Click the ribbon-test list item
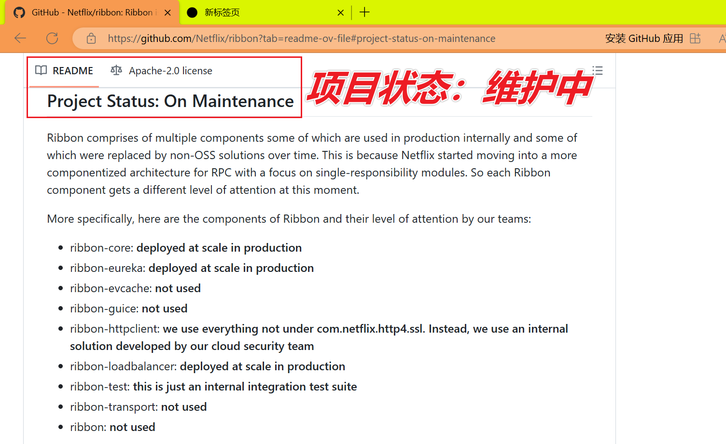This screenshot has height=444, width=726. 213,387
